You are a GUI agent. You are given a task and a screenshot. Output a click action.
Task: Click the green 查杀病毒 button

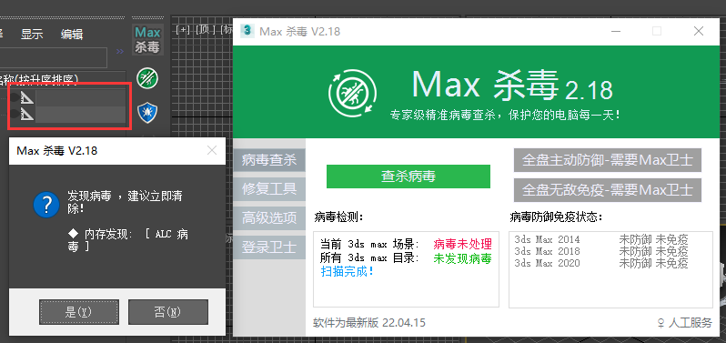click(x=408, y=177)
